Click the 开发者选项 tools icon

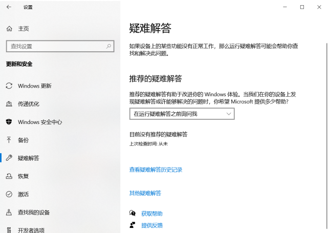click(x=9, y=230)
